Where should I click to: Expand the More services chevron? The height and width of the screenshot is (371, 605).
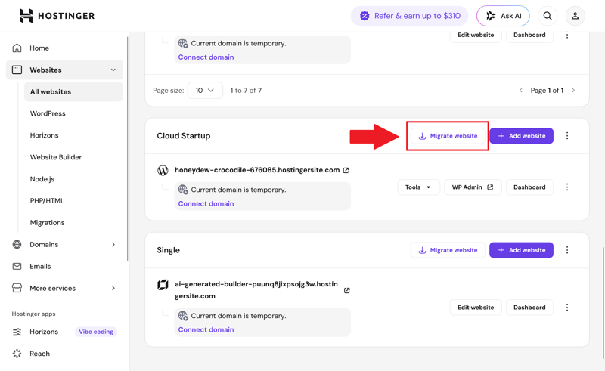tap(113, 288)
